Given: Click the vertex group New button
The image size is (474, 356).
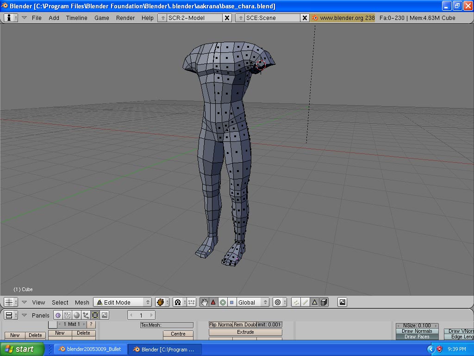Looking at the screenshot, I should tap(15, 335).
